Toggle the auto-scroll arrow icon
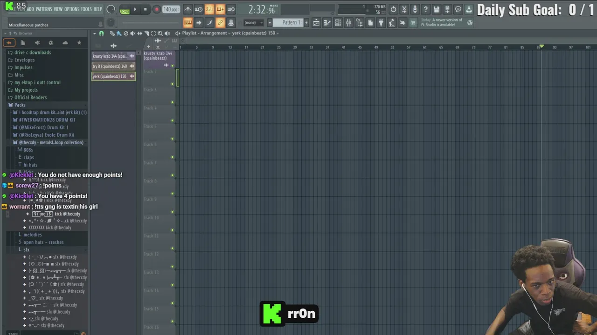 (x=199, y=22)
